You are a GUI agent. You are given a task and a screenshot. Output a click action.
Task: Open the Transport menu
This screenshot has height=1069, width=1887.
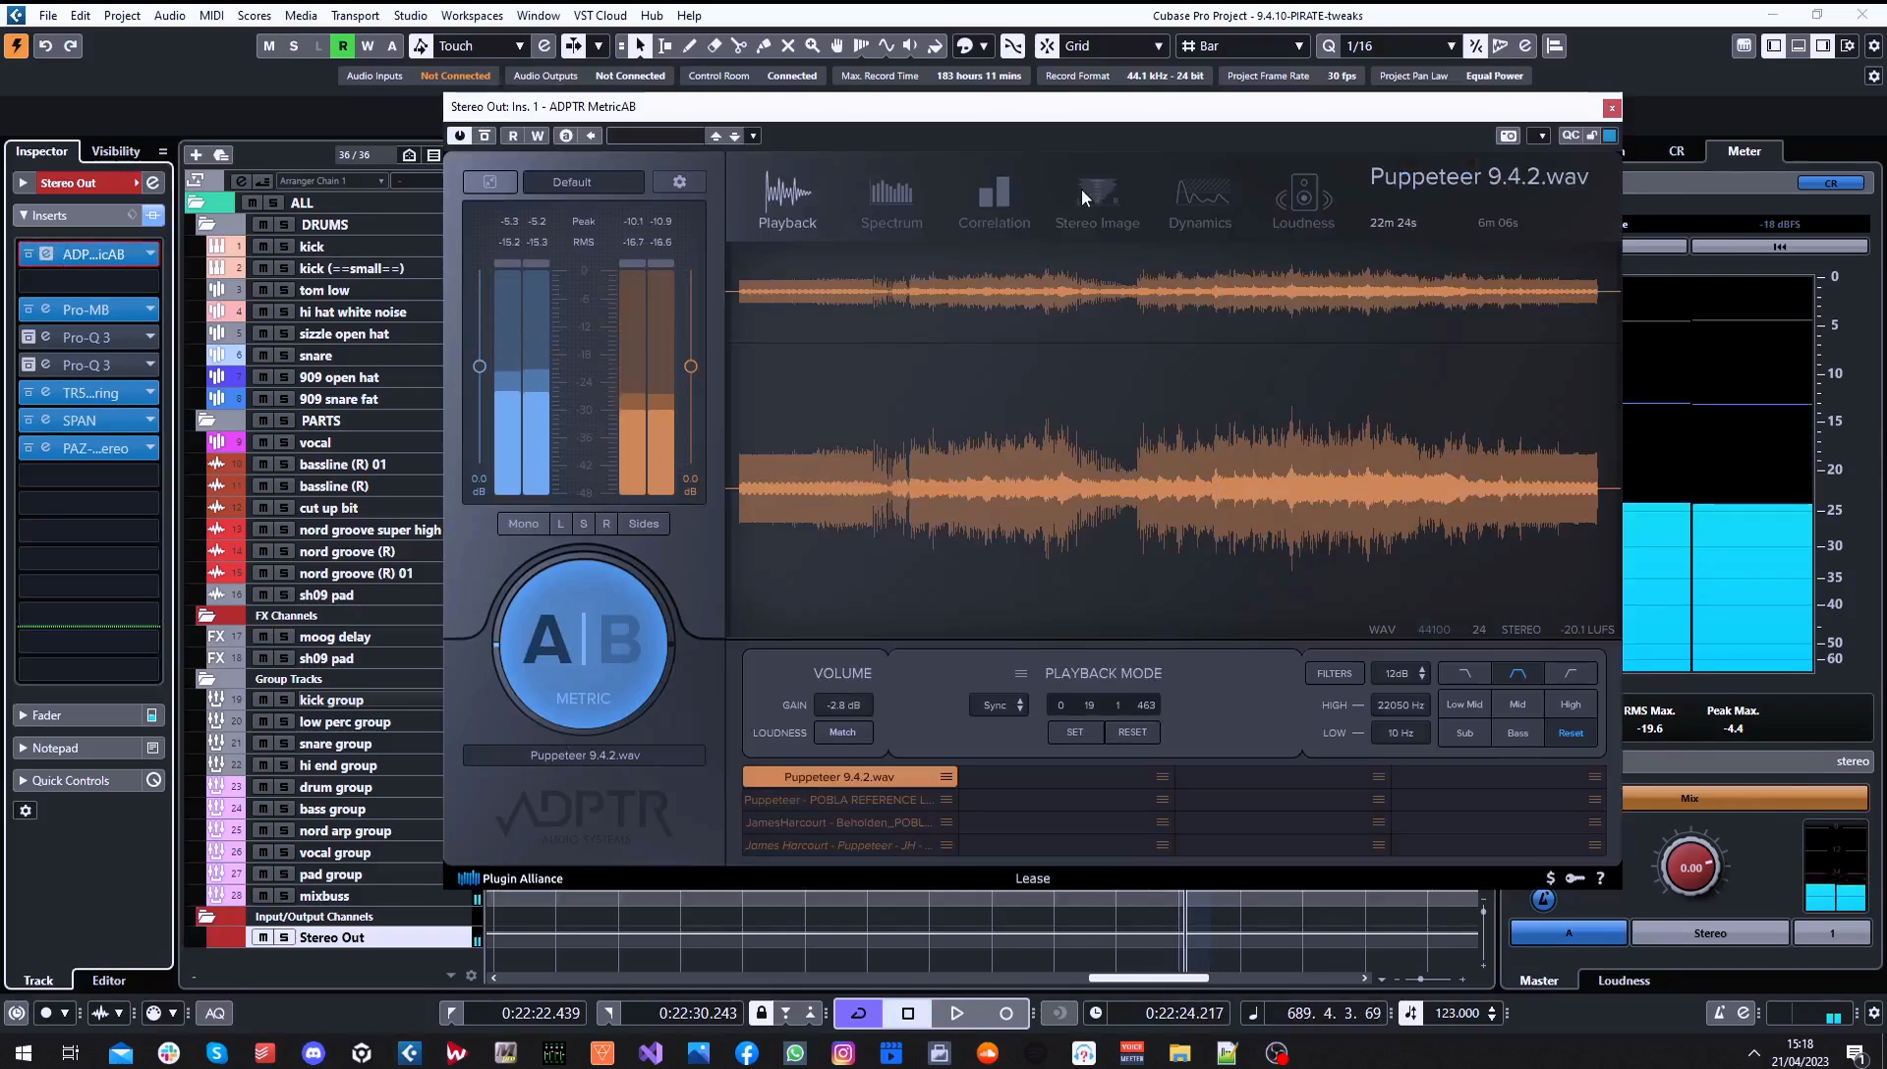click(355, 15)
